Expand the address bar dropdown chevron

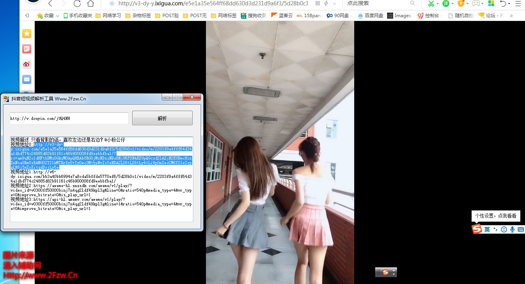(x=335, y=3)
